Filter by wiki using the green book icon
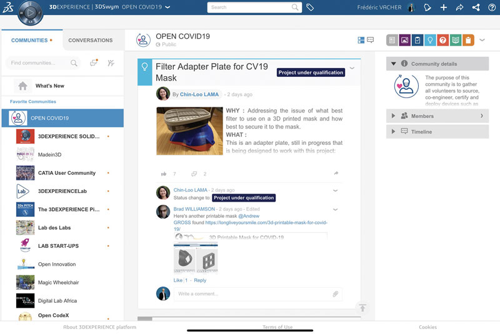The image size is (500, 334). (456, 40)
